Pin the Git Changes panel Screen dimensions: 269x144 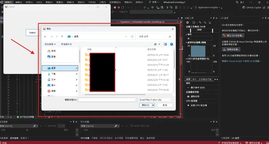point(266,18)
